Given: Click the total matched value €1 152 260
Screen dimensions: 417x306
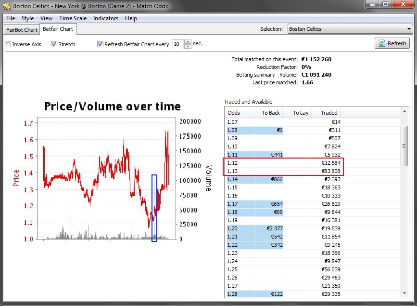Looking at the screenshot, I should pyautogui.click(x=316, y=59).
